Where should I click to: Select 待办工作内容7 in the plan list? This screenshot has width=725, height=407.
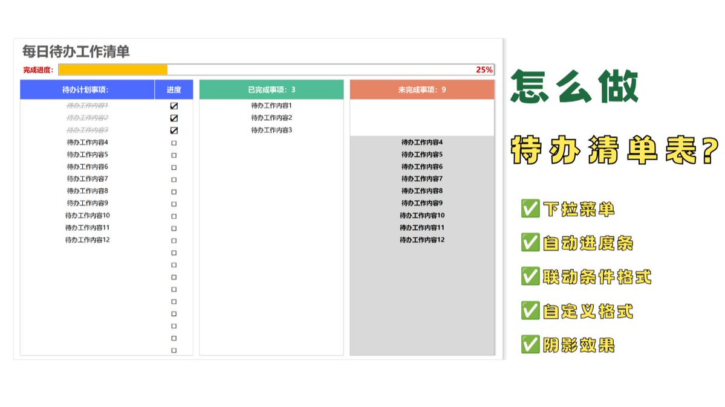[x=88, y=178]
